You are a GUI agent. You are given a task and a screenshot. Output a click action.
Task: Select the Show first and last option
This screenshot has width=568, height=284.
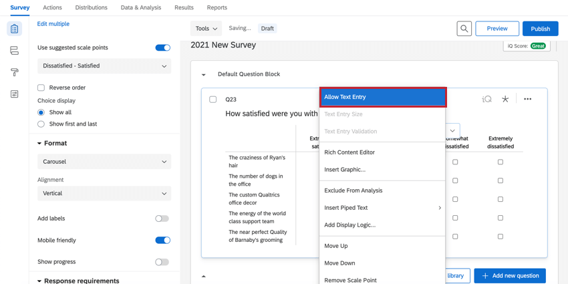(41, 124)
